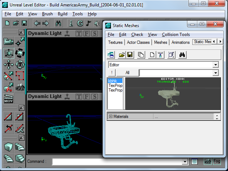
Task: Collapse the top toolbox section arrow
Action: 21,32
